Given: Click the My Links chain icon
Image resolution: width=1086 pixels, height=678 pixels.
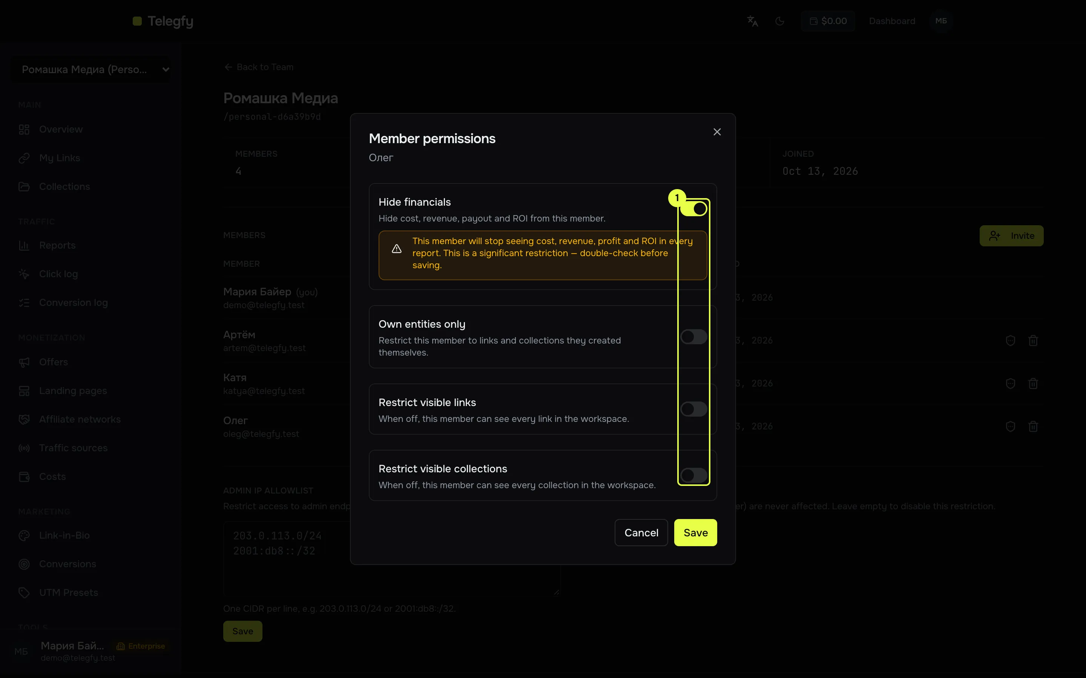Looking at the screenshot, I should tap(24, 158).
